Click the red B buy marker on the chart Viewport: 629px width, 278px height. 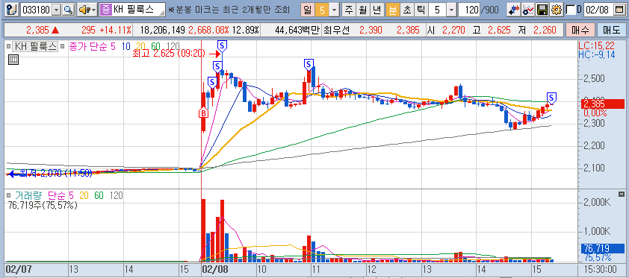point(203,113)
